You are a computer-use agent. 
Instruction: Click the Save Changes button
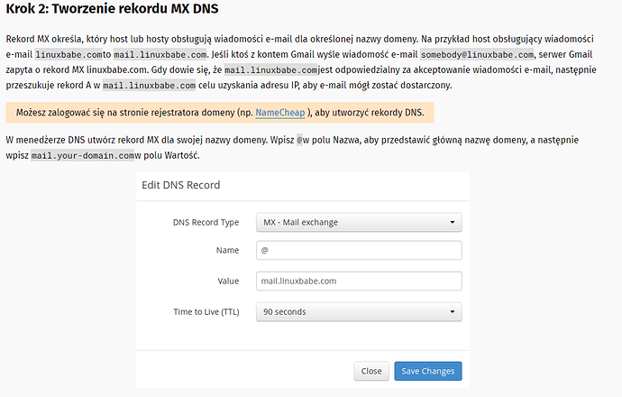[x=427, y=371]
